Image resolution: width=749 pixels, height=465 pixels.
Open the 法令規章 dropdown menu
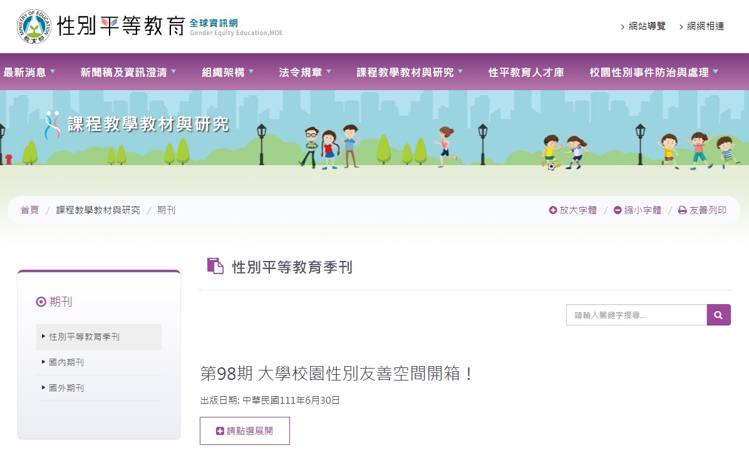click(x=329, y=71)
